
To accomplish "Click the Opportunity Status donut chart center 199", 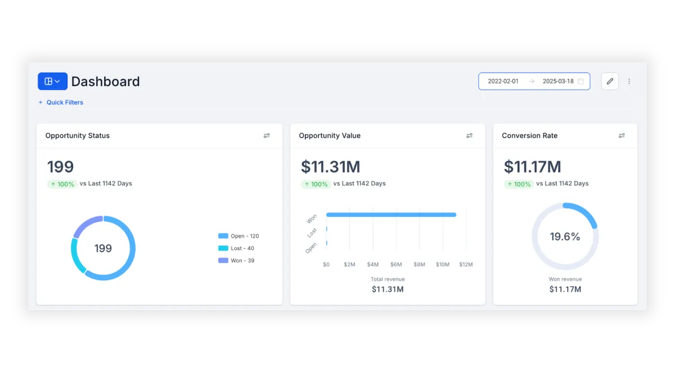I will [x=103, y=248].
